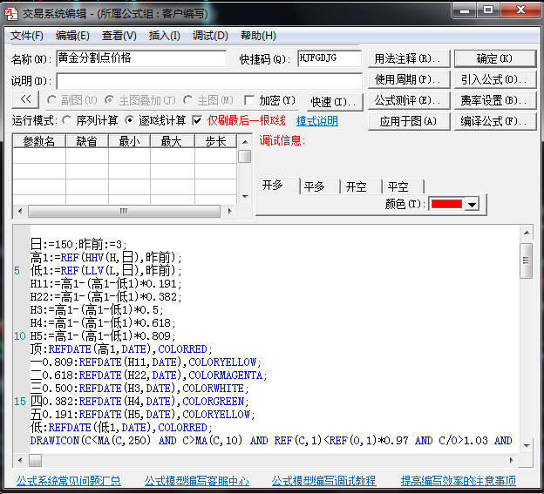Open the 插入(I) menu

[165, 36]
